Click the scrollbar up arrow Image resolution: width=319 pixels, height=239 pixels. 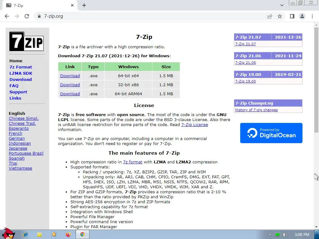[x=317, y=24]
